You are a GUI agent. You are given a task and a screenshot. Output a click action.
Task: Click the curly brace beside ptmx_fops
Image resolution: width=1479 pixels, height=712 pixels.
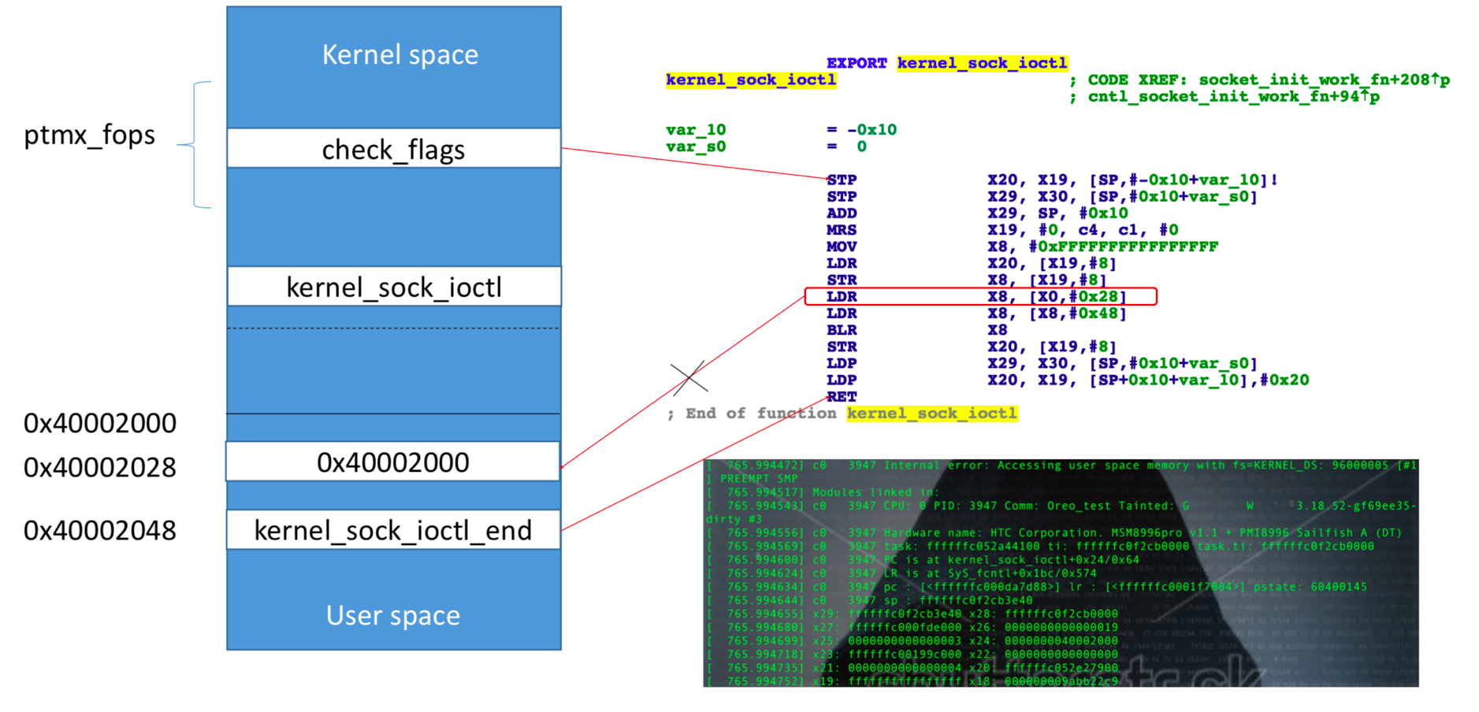pos(195,145)
